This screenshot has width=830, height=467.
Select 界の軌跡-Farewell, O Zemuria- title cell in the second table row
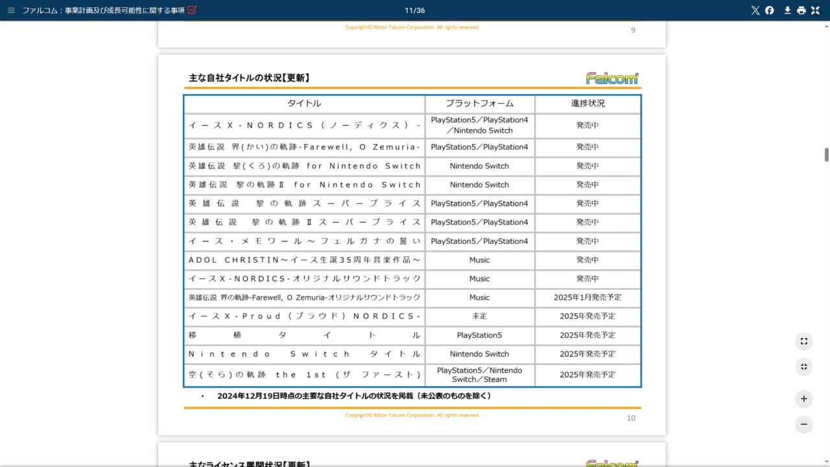click(x=304, y=147)
